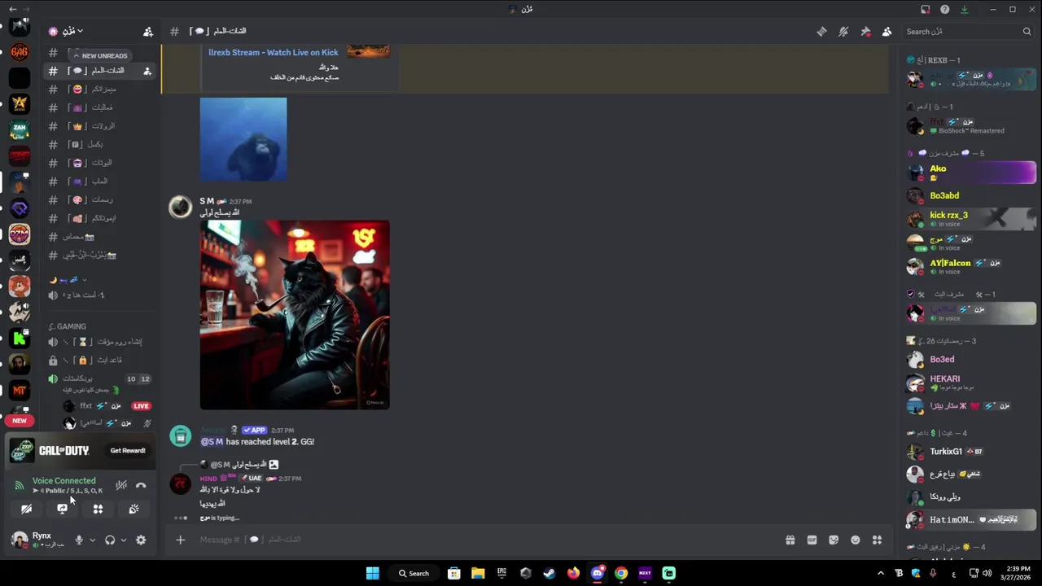This screenshot has height=586, width=1042.
Task: Select Ako in the member list
Action: [970, 173]
